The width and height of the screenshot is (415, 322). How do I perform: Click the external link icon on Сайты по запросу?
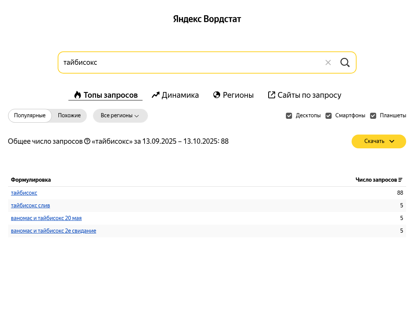click(x=272, y=95)
